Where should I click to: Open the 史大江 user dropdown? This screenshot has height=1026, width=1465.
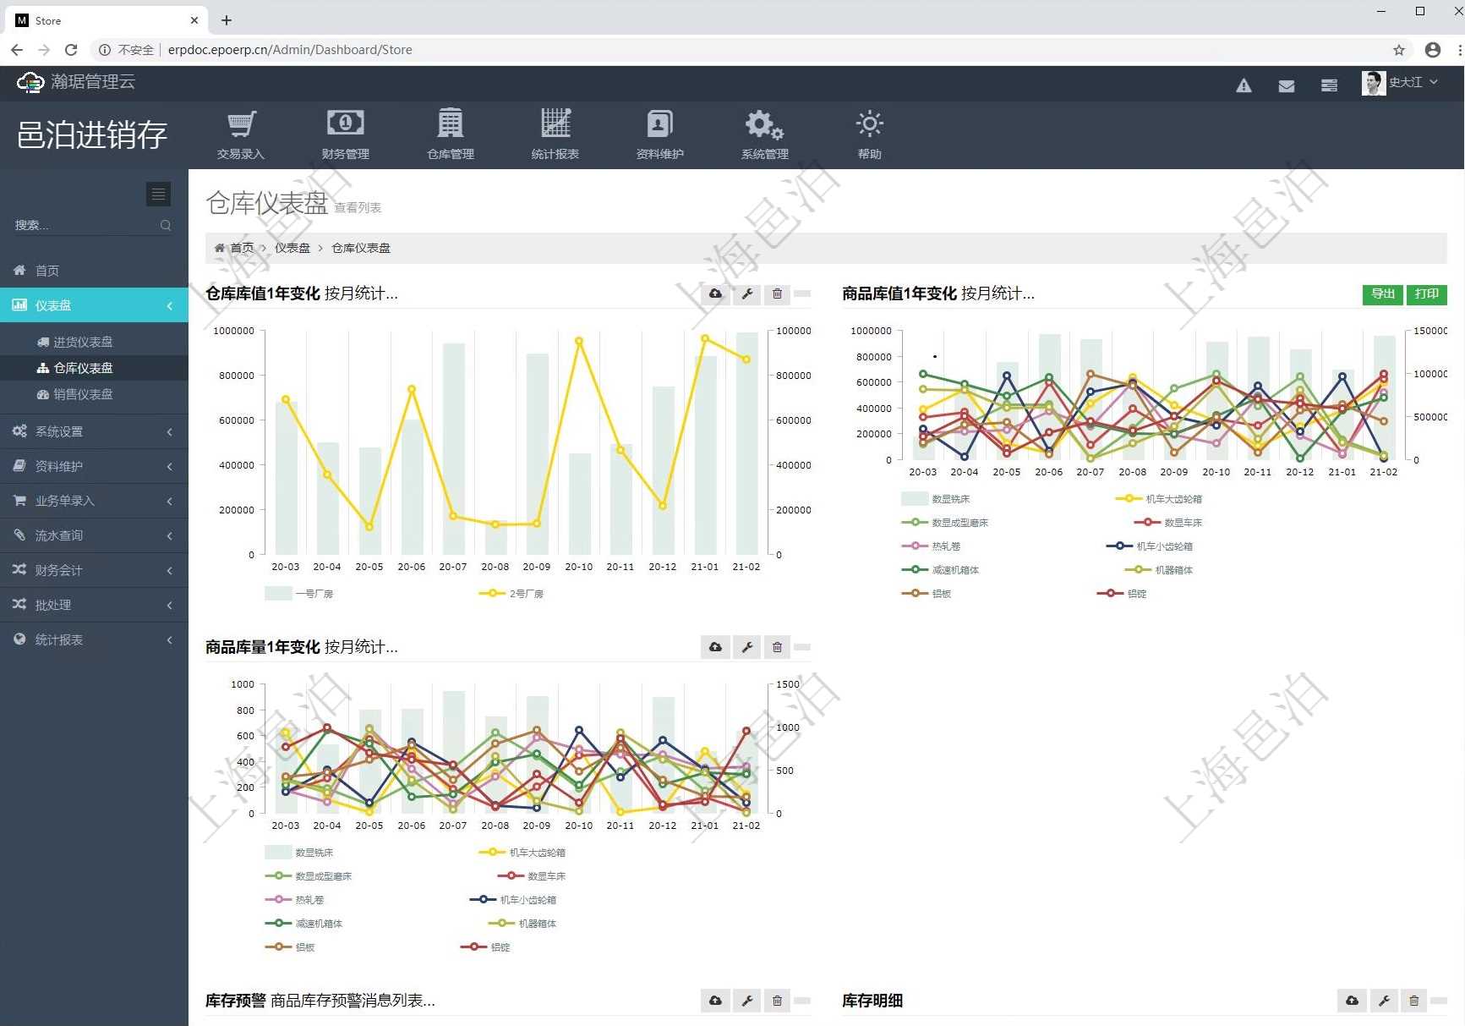click(1400, 83)
